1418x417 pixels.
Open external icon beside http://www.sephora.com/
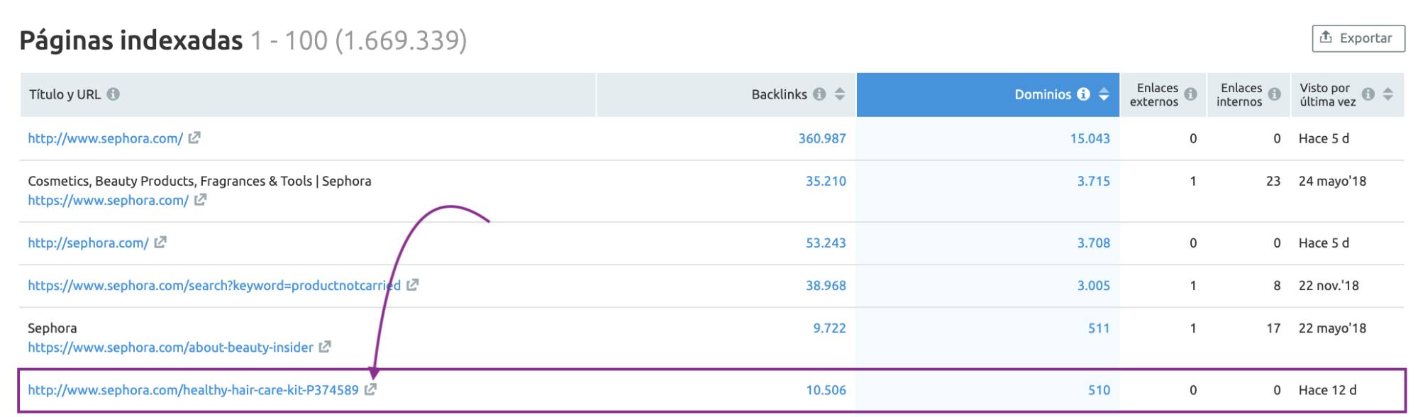click(x=194, y=138)
